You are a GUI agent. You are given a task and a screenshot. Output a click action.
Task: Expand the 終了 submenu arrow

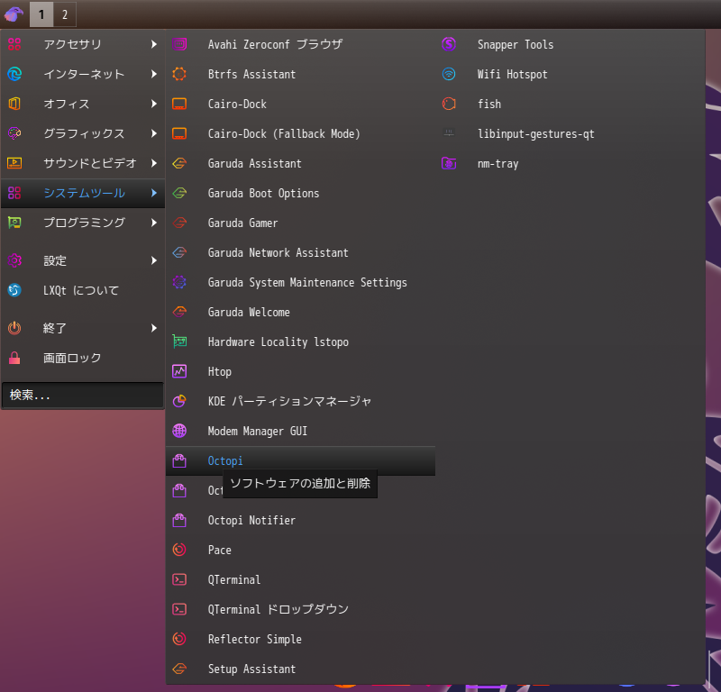pyautogui.click(x=154, y=328)
